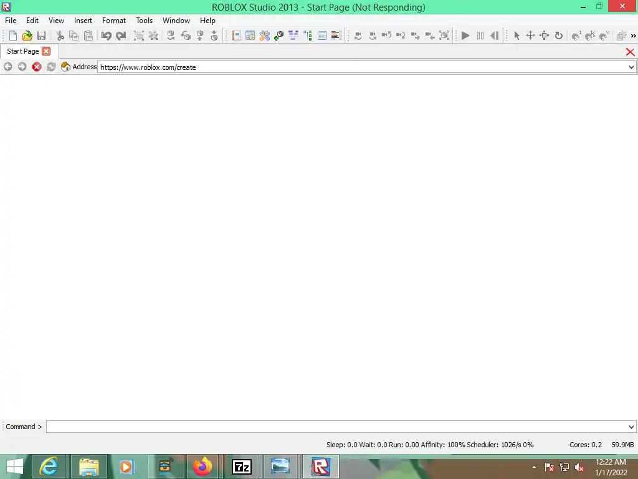Show the Output panel icon
638x479 pixels.
(x=336, y=36)
